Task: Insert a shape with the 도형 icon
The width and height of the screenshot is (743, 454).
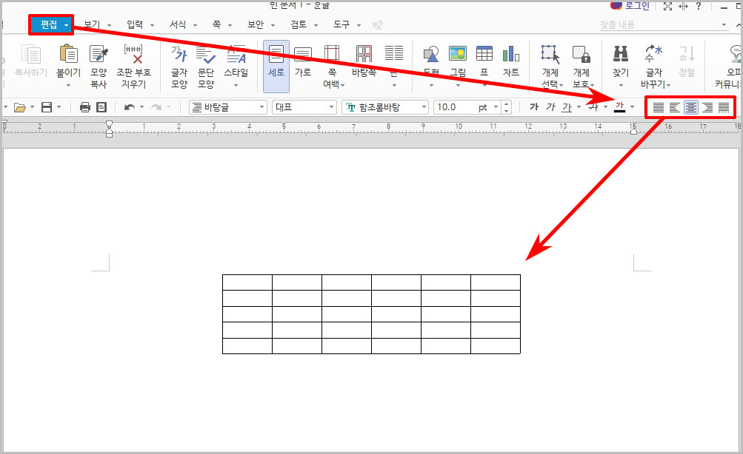Action: pos(431,54)
